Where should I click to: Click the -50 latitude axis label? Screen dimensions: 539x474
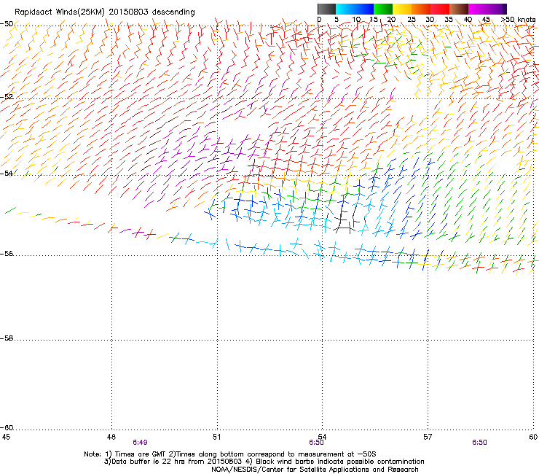[7, 24]
